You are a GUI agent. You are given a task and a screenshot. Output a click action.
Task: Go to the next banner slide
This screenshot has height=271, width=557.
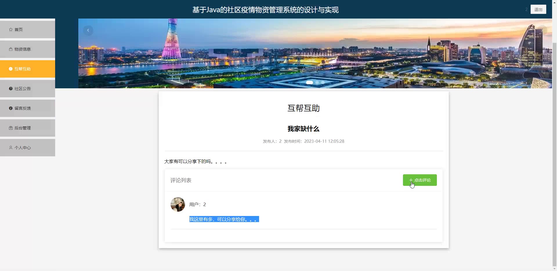click(x=542, y=30)
